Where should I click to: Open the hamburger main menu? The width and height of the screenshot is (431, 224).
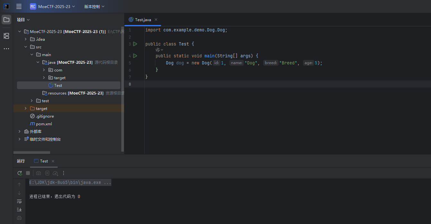[19, 6]
